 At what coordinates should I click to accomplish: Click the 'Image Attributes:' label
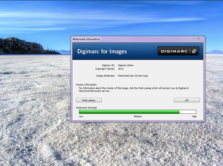tap(105, 76)
